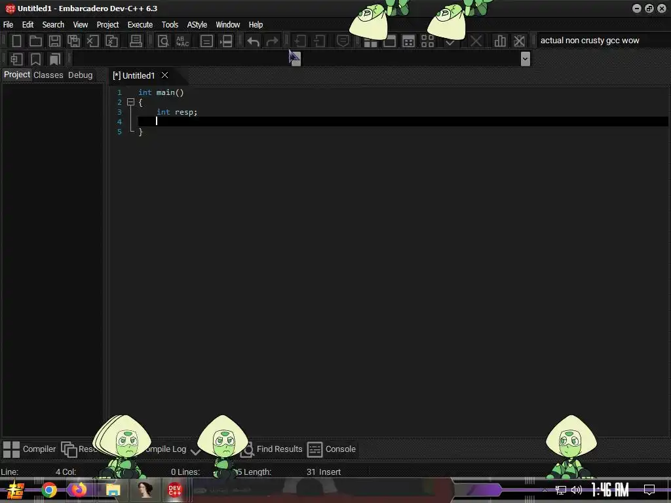
Task: Stop execution with X icon
Action: (x=476, y=41)
